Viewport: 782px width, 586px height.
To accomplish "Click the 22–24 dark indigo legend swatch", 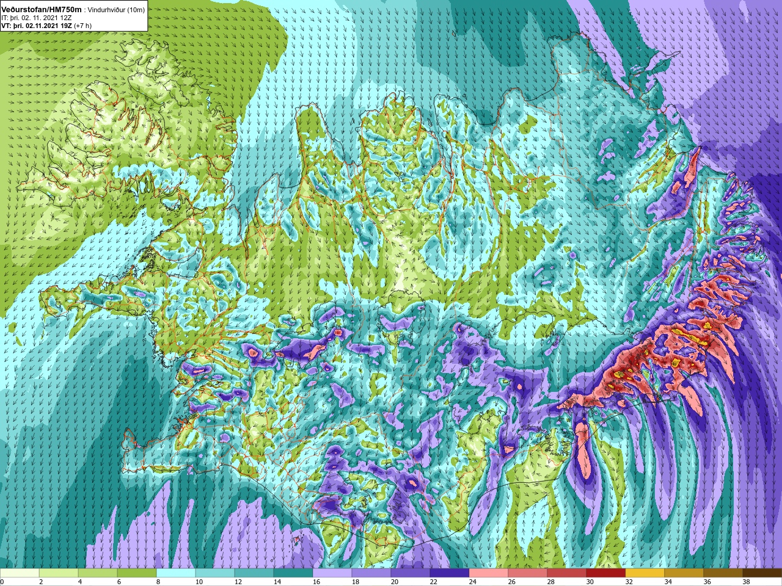I will point(450,573).
